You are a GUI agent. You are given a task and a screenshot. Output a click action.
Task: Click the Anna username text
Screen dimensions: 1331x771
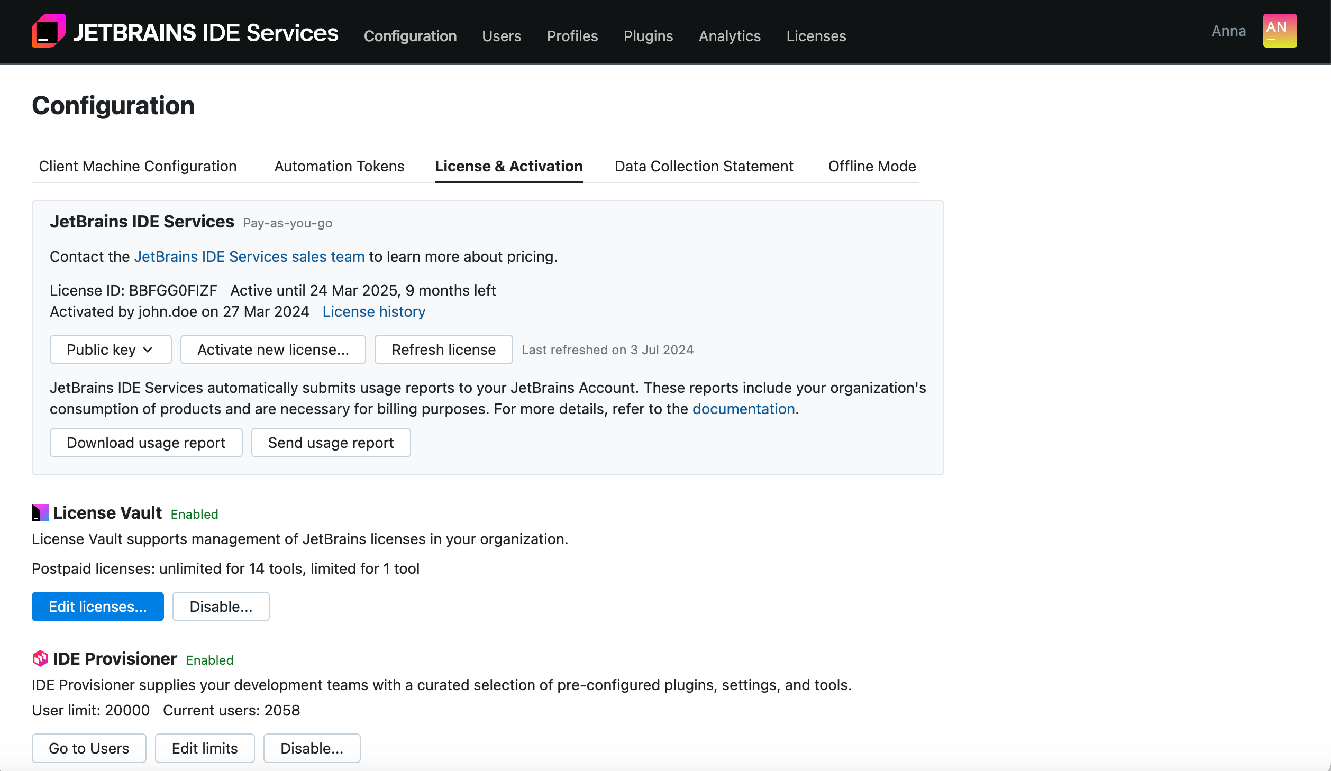(x=1228, y=31)
